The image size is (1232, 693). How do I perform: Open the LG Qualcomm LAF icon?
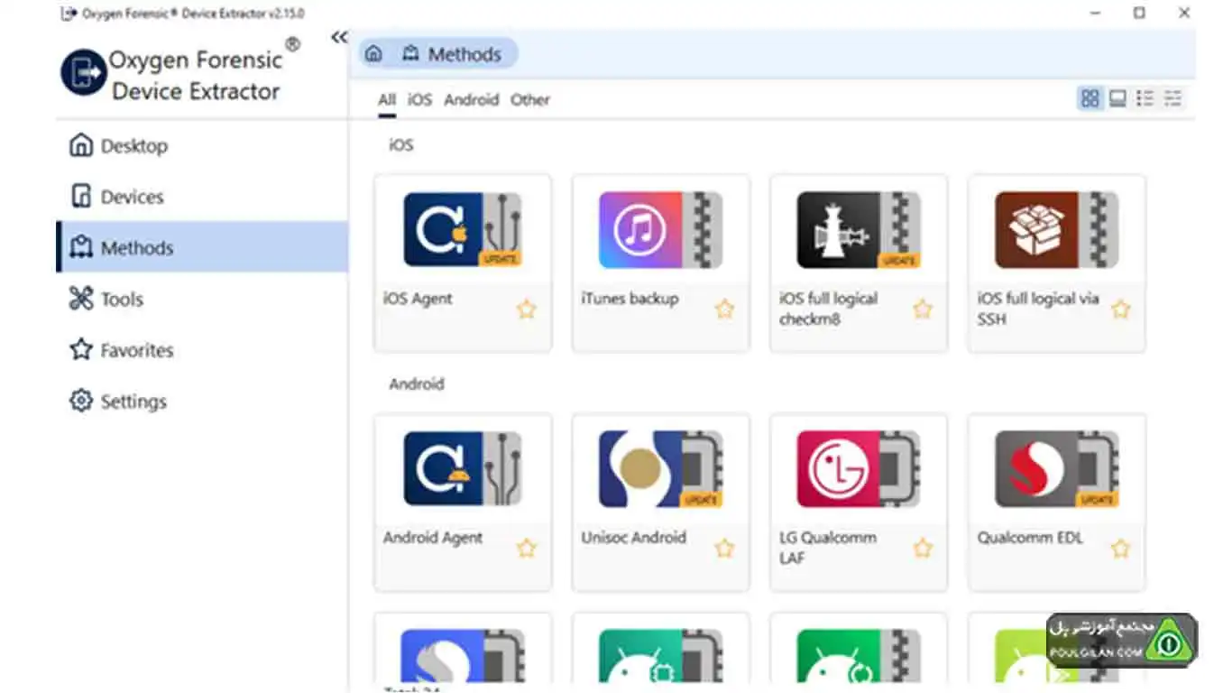point(859,468)
